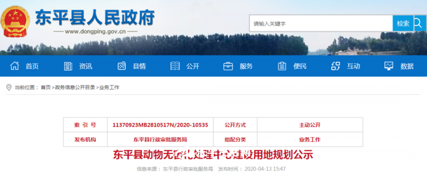Open the 服务 navigation menu item
Image resolution: width=427 pixels, height=175 pixels.
click(246, 66)
